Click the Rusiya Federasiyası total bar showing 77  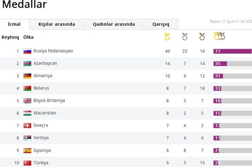232,51
